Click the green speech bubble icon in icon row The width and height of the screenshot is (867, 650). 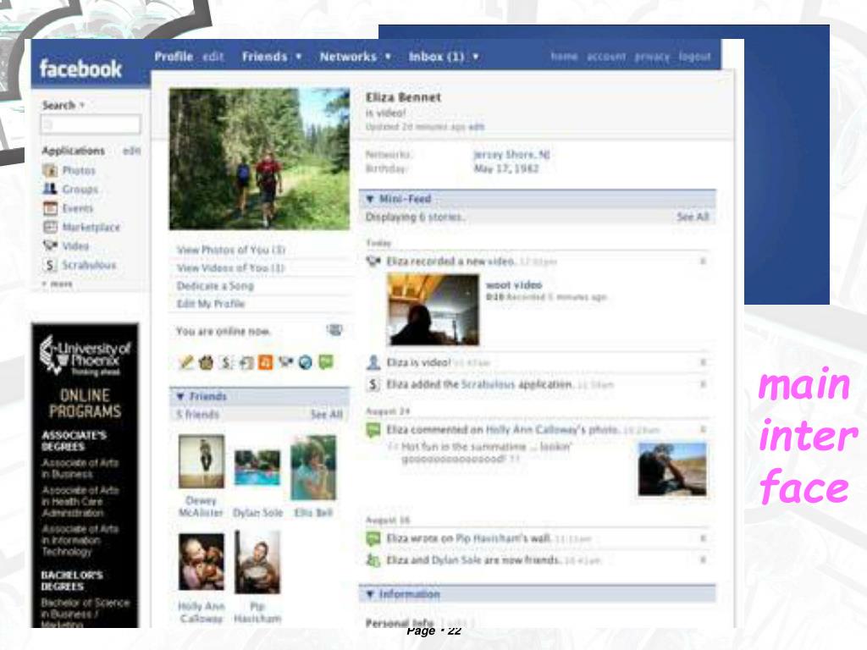[x=326, y=362]
